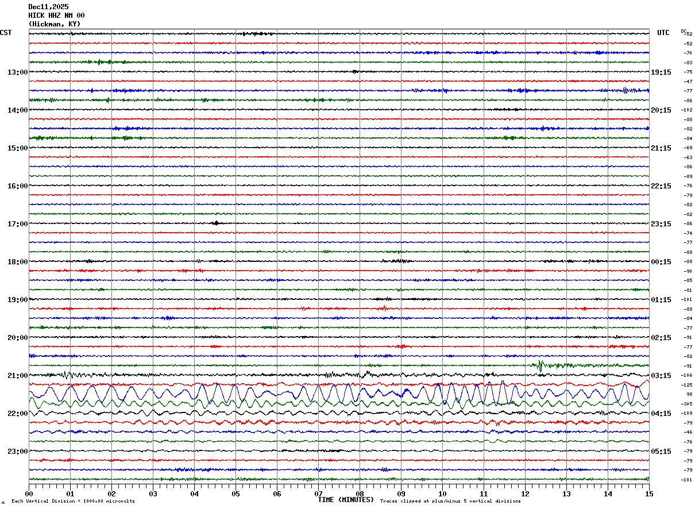Select the 14:00 CST time label

click(17, 110)
